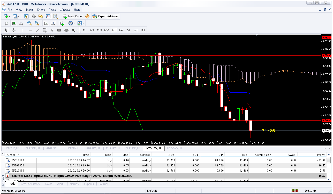This screenshot has height=194, width=333.
Task: Expand Profiles dropdown arrow
Action: (x=19, y=16)
